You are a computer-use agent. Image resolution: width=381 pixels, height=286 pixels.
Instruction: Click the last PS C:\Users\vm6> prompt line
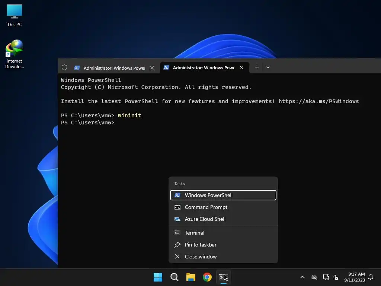click(88, 122)
